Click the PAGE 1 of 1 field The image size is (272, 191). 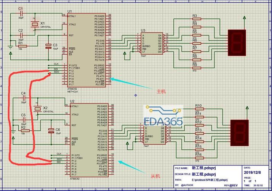click(x=250, y=181)
